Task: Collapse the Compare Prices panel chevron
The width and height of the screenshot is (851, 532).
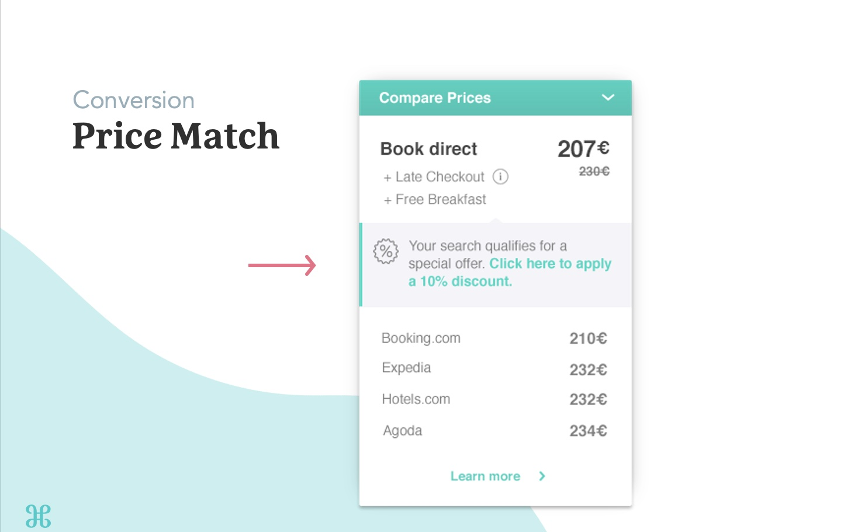Action: tap(608, 98)
